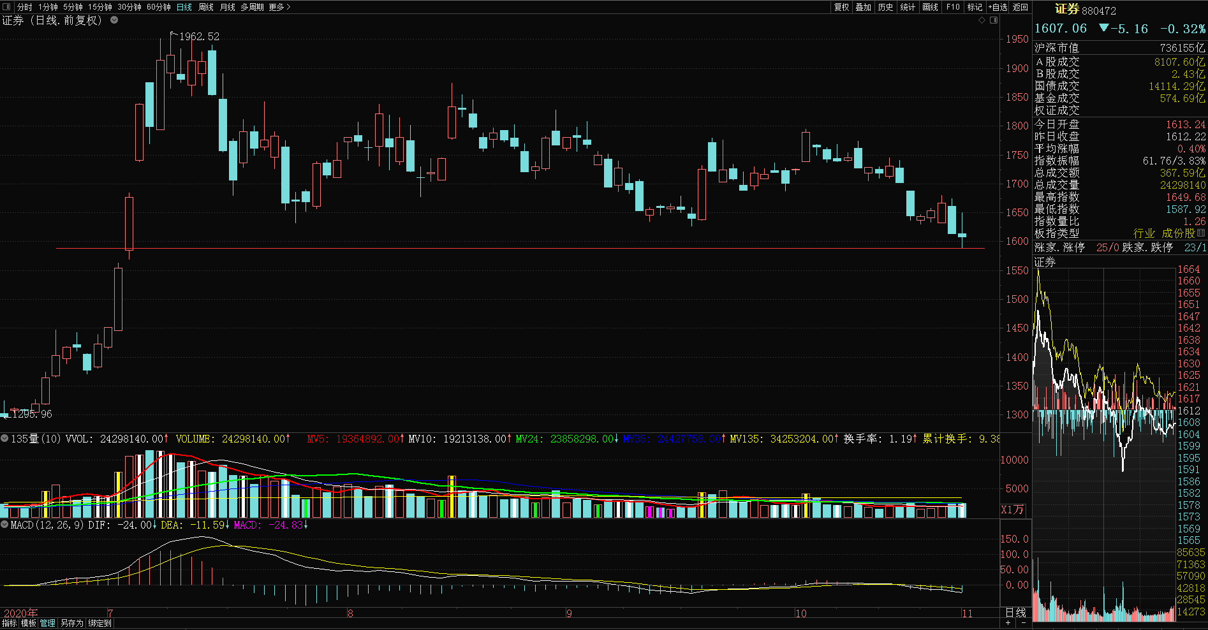Select the 60分钟 period
Image resolution: width=1208 pixels, height=630 pixels.
tap(159, 7)
